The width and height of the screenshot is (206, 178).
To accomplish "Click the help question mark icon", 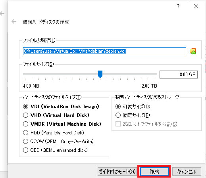I will [x=178, y=6].
